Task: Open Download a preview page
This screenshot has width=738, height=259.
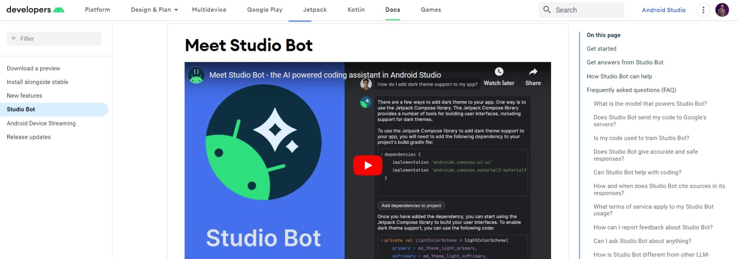Action: click(x=33, y=68)
